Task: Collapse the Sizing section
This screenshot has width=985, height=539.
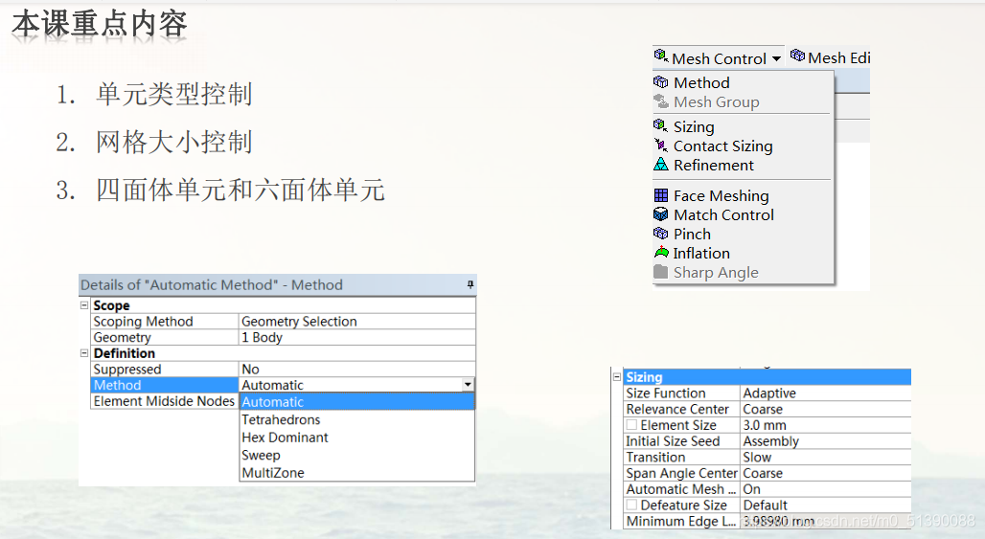Action: coord(617,377)
